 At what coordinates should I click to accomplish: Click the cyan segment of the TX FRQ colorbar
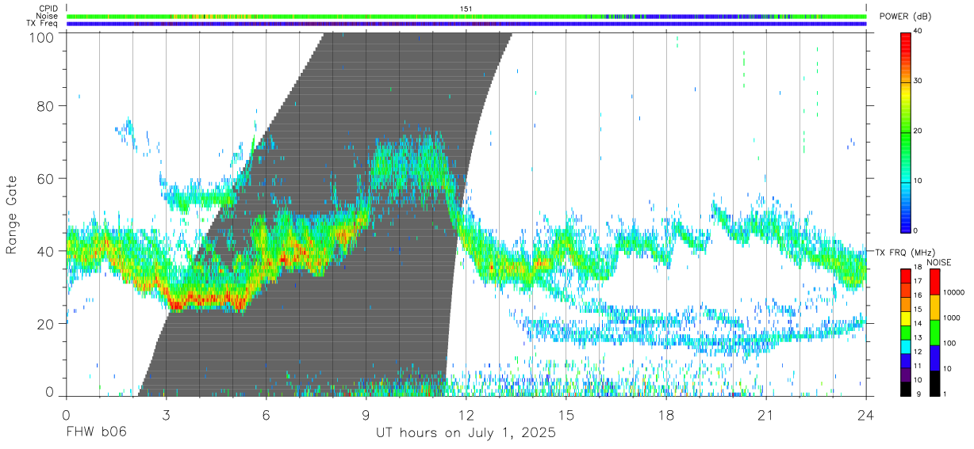(x=905, y=348)
